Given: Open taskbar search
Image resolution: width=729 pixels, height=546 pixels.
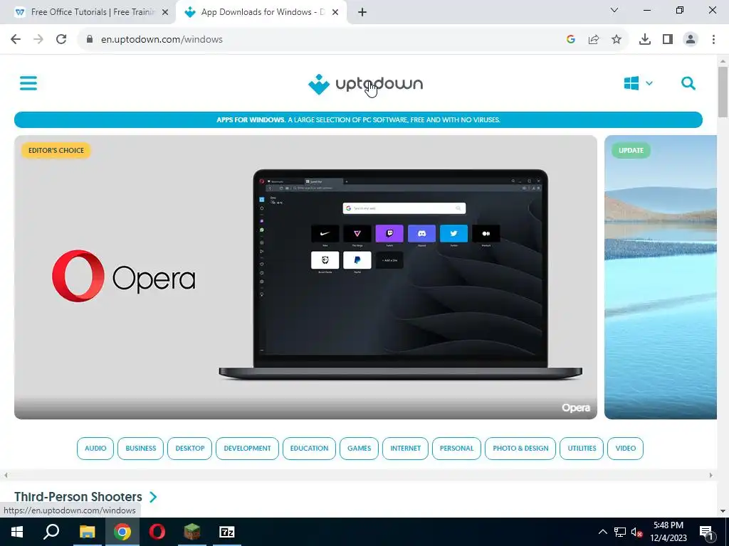Looking at the screenshot, I should (51, 532).
